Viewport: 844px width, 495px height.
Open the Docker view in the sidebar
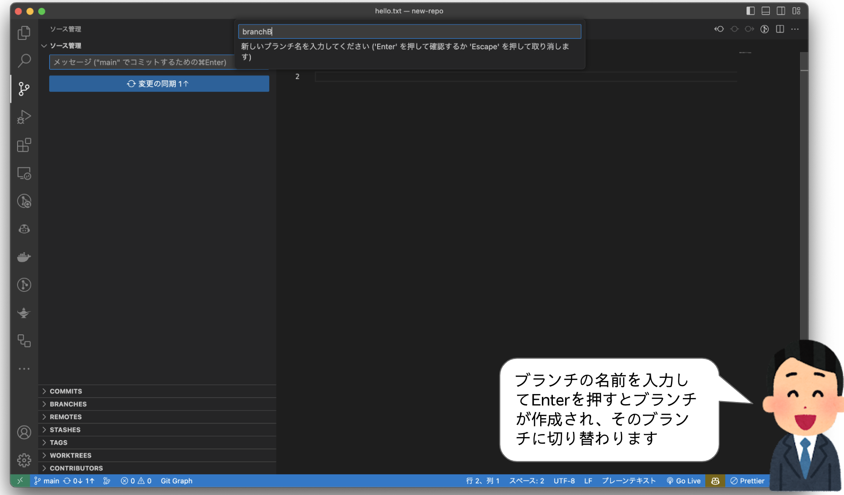[24, 257]
